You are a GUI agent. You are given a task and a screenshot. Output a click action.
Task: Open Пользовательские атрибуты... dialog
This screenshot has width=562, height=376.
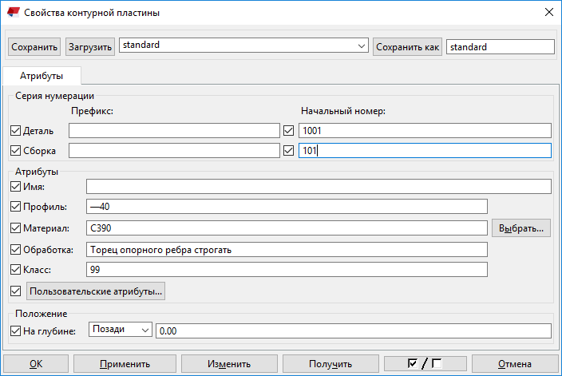tap(97, 291)
